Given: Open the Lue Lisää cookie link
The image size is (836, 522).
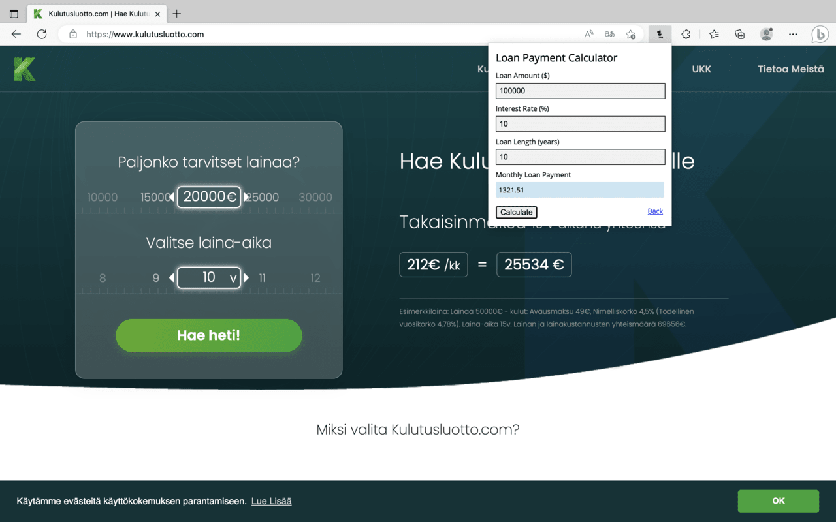Looking at the screenshot, I should 271,501.
